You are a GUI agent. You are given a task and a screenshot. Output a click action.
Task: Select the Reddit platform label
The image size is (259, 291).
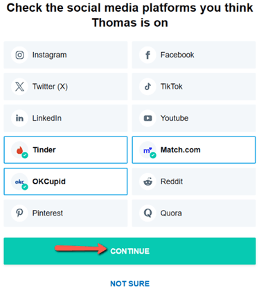[172, 182]
